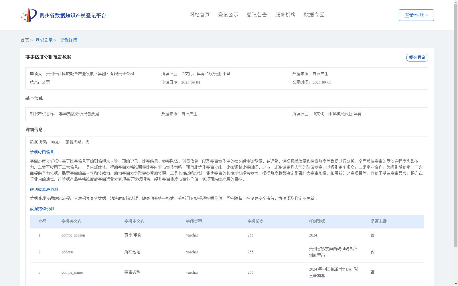Click the 更新周期：天 text
Screen dimensions: 458x286
click(77, 142)
